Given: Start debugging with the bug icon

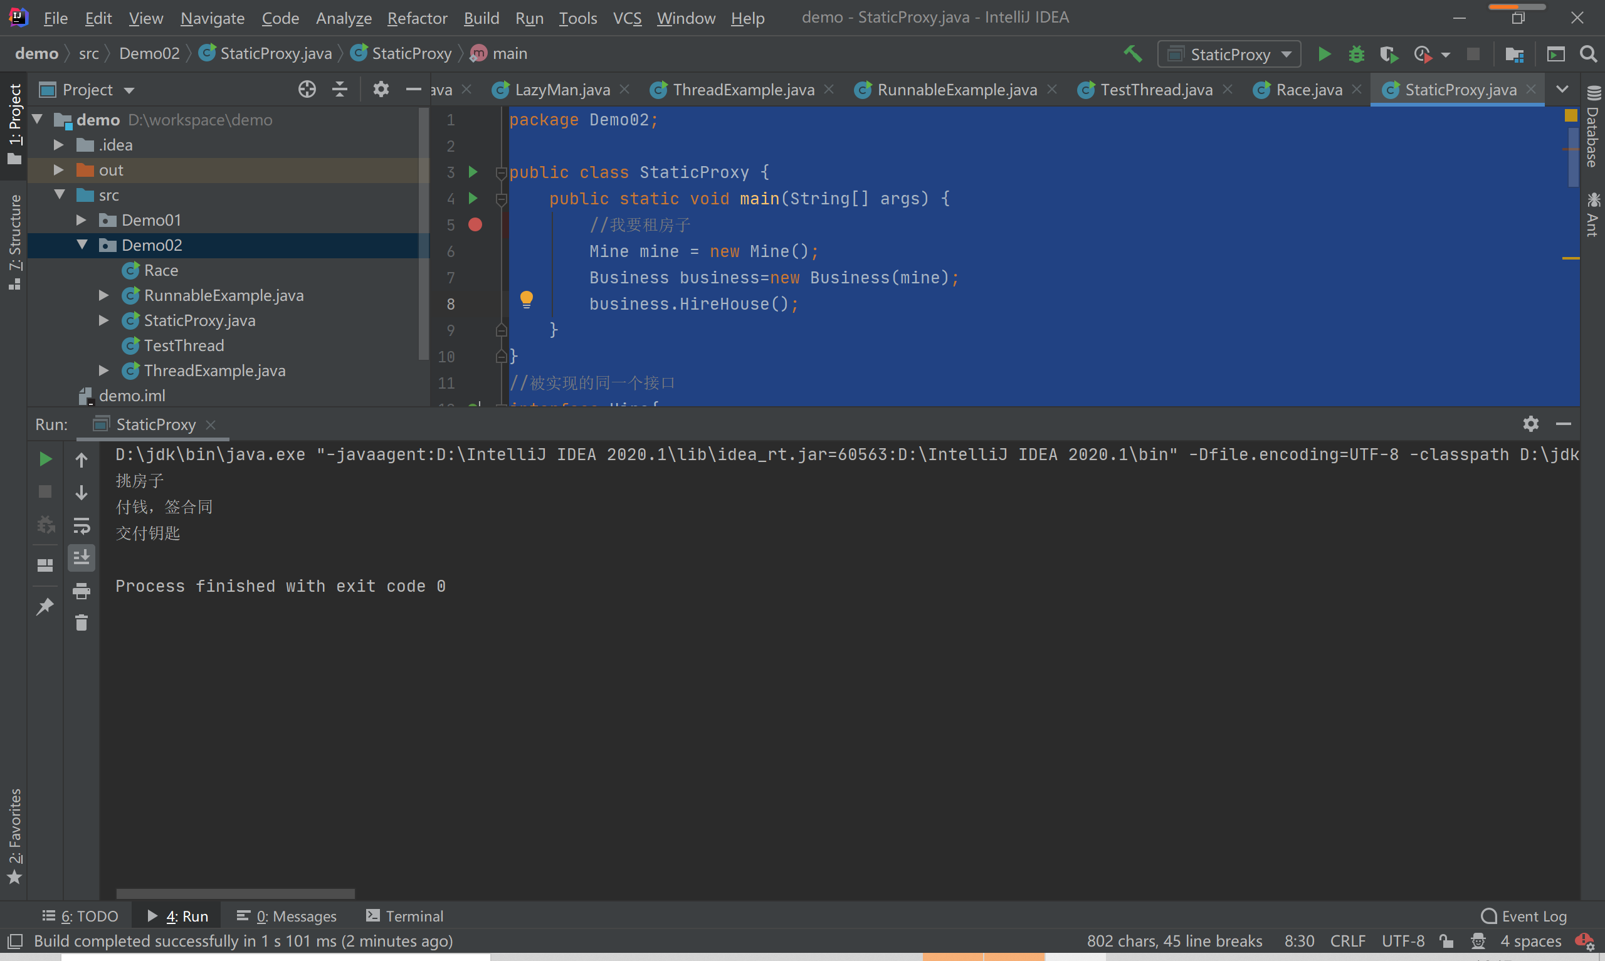Looking at the screenshot, I should point(1355,54).
